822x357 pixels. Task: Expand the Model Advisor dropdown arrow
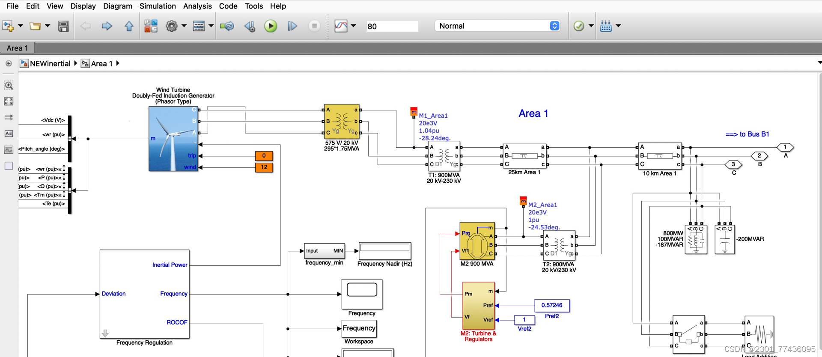pos(591,26)
